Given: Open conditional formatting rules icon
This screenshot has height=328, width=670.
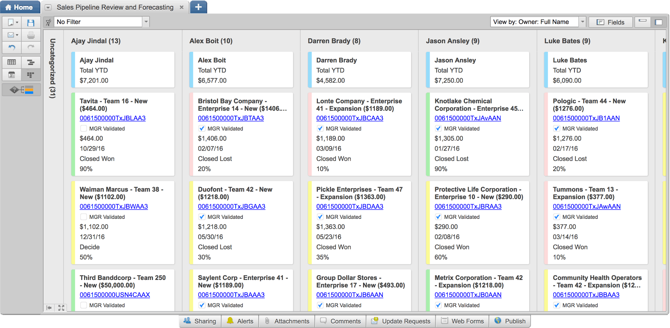Looking at the screenshot, I should click(x=21, y=90).
